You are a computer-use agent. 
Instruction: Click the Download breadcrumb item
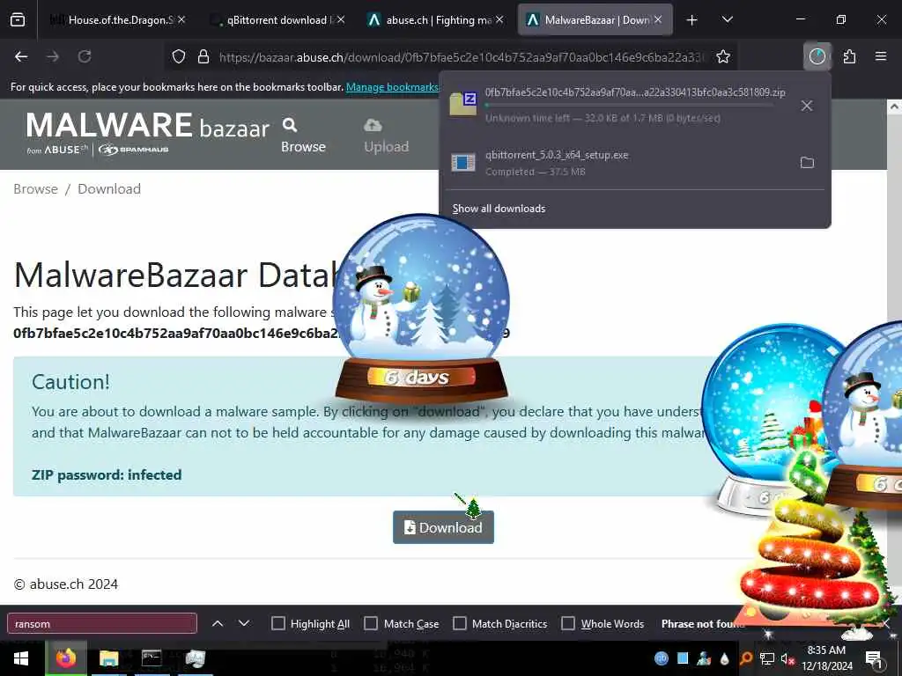(x=108, y=189)
